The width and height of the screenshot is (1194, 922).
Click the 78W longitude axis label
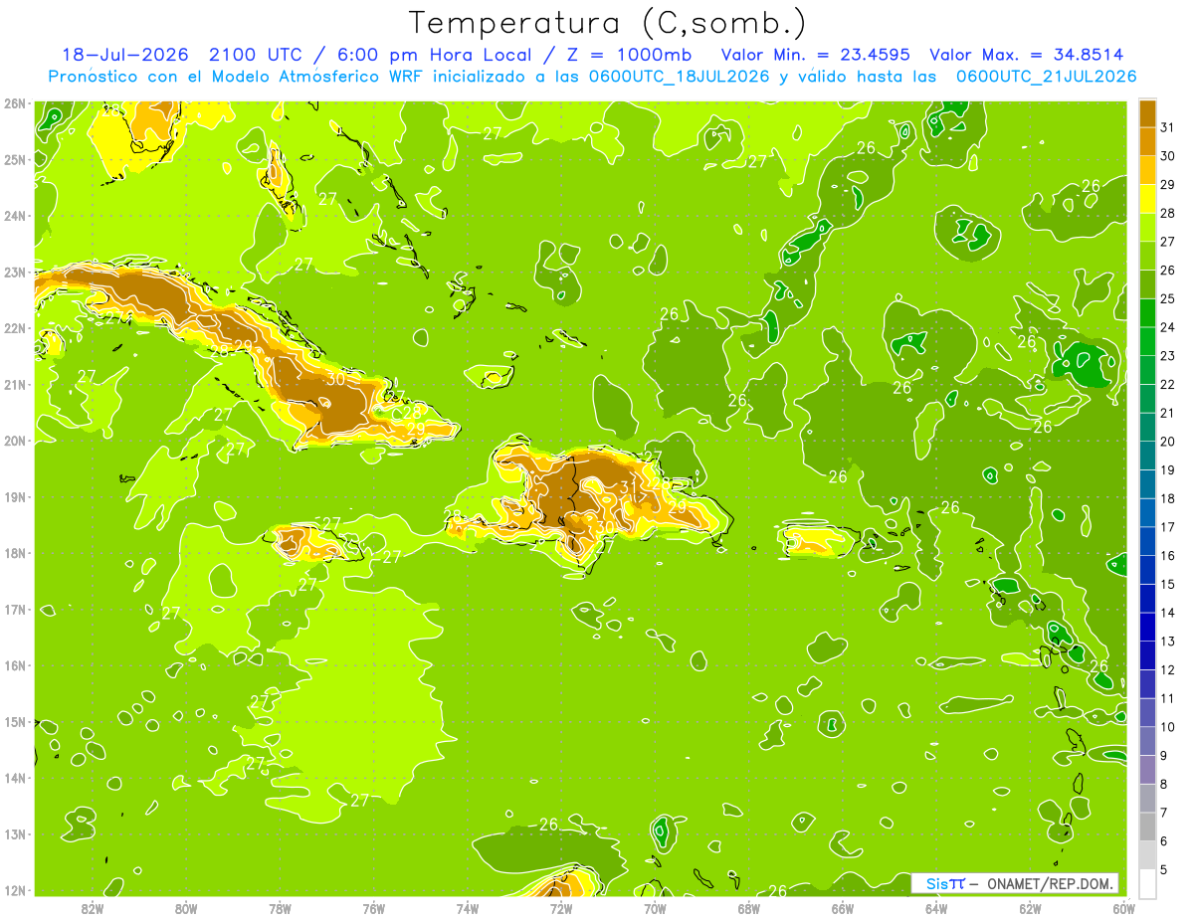tap(280, 909)
